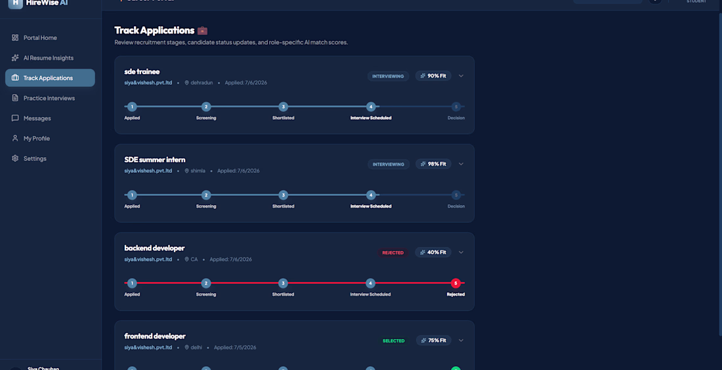Expand the sde trainee application card
Screen dimensions: 722x370
pos(461,76)
